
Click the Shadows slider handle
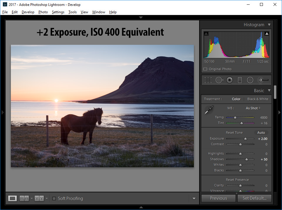[246, 159]
